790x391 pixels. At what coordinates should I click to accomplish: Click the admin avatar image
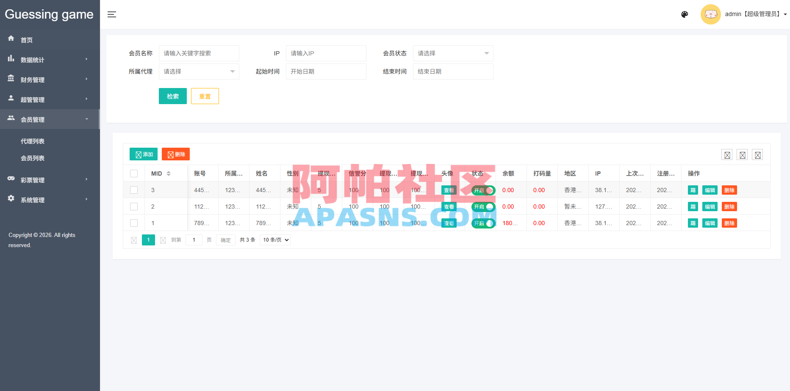pos(710,14)
